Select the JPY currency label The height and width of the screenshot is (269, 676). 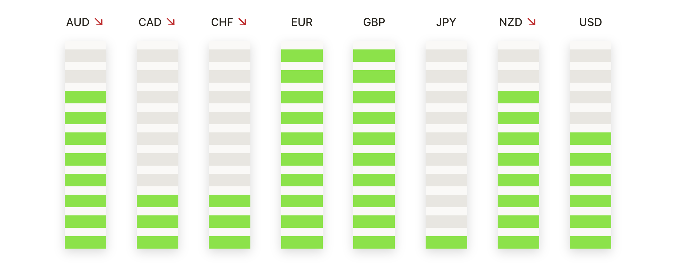coord(446,22)
